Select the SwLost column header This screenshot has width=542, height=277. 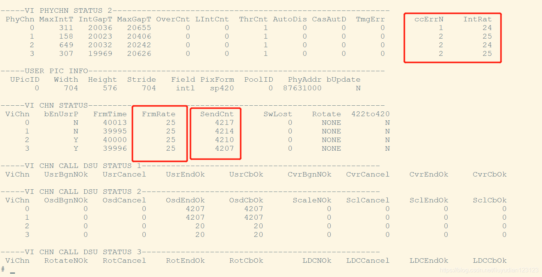(x=278, y=114)
